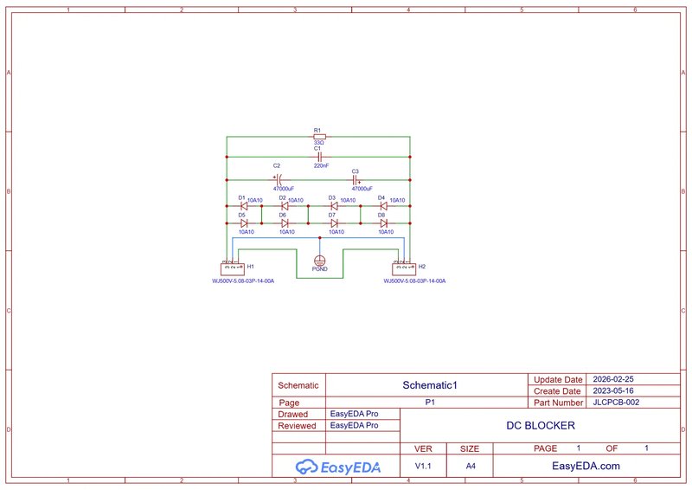The width and height of the screenshot is (692, 490).
Task: Click the R1 designator label
Action: [x=317, y=131]
